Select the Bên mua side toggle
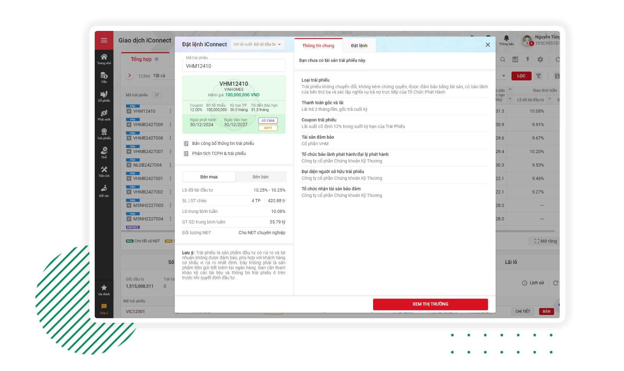The width and height of the screenshot is (624, 371). tap(209, 177)
